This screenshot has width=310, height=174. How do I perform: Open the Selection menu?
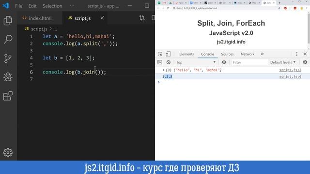[x=52, y=6]
